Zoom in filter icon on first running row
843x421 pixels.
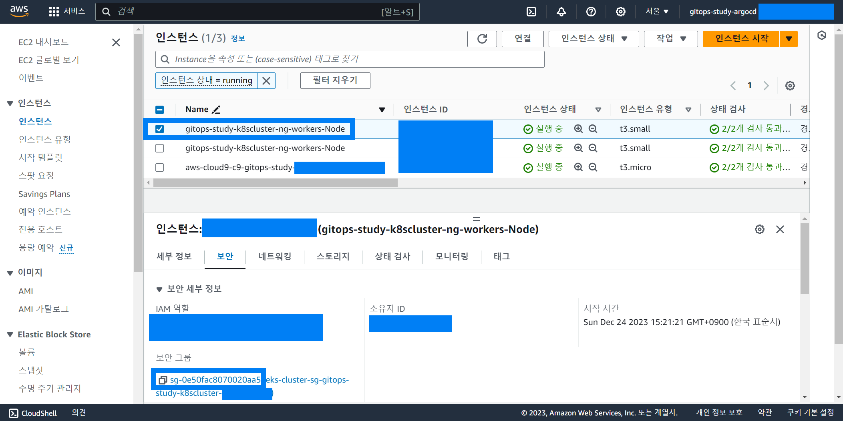[578, 129]
